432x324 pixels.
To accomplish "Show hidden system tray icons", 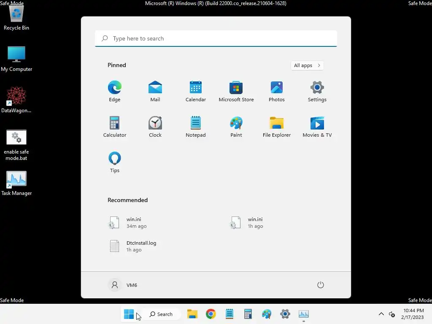I will click(x=381, y=314).
